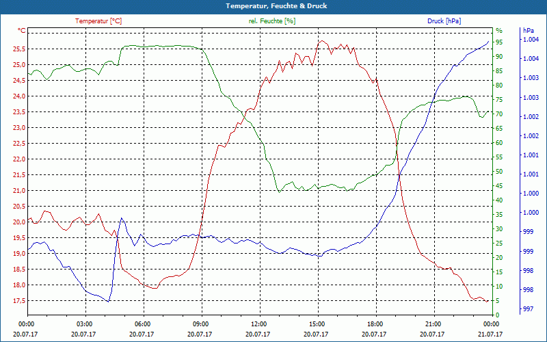Click the '35' humidity axis value
This screenshot has height=342, width=547.
[499, 215]
